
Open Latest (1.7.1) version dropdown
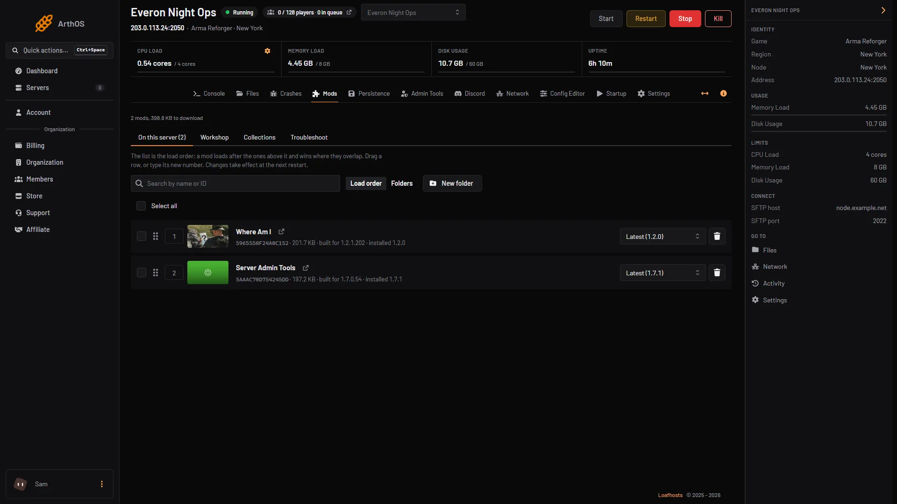pos(662,273)
